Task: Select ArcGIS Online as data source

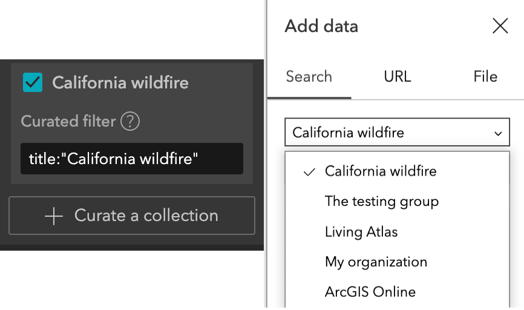Action: 370,292
